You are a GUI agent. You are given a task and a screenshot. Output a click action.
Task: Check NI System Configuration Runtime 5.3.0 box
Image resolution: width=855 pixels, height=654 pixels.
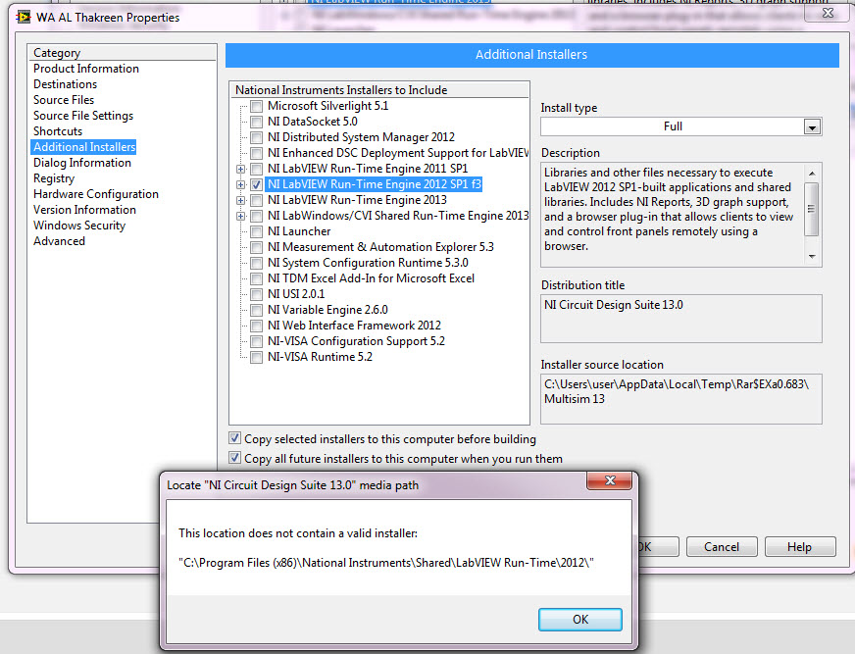pyautogui.click(x=256, y=264)
